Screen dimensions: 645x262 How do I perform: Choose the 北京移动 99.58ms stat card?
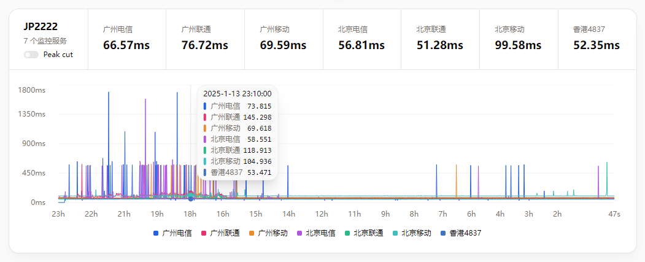(518, 39)
